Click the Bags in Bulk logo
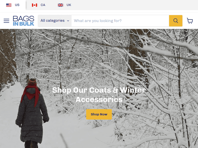Image resolution: width=198 pixels, height=148 pixels. (23, 21)
